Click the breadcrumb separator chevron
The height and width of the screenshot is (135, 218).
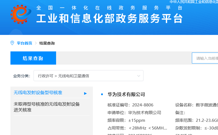[x=36, y=43]
